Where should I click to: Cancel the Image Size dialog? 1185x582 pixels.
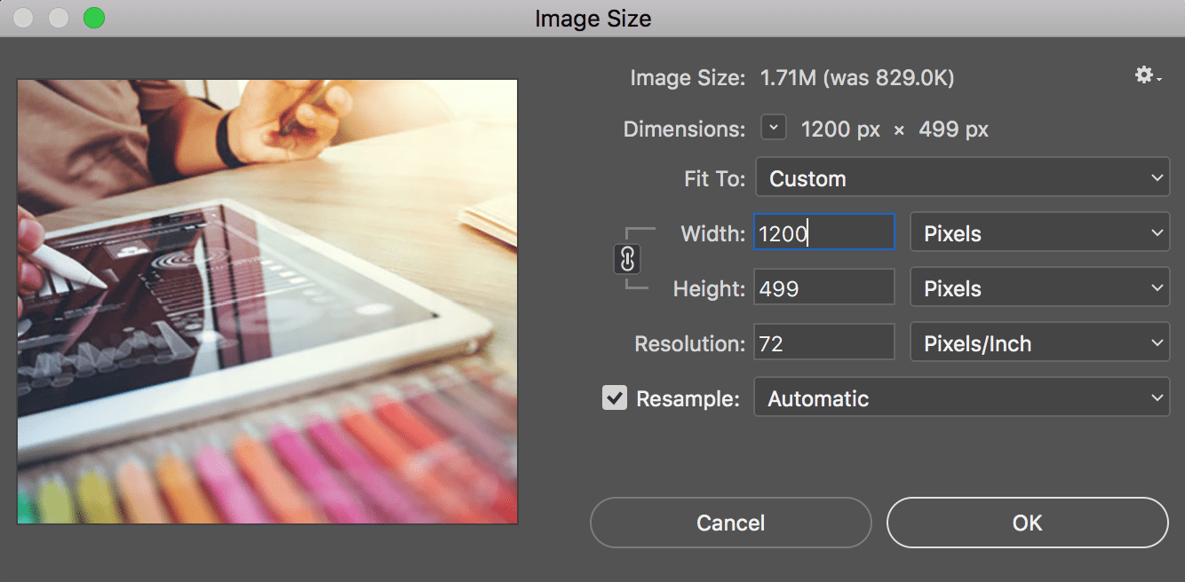click(730, 523)
